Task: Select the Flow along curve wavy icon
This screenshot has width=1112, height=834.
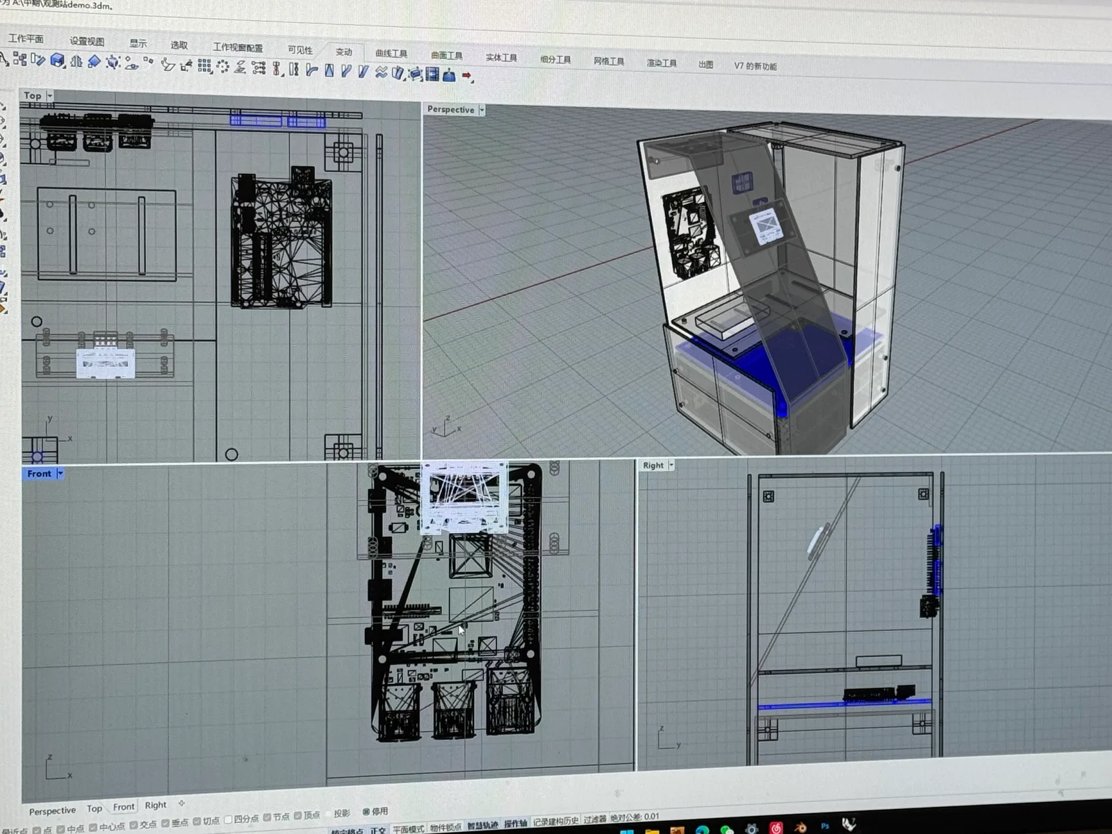Action: click(x=381, y=72)
